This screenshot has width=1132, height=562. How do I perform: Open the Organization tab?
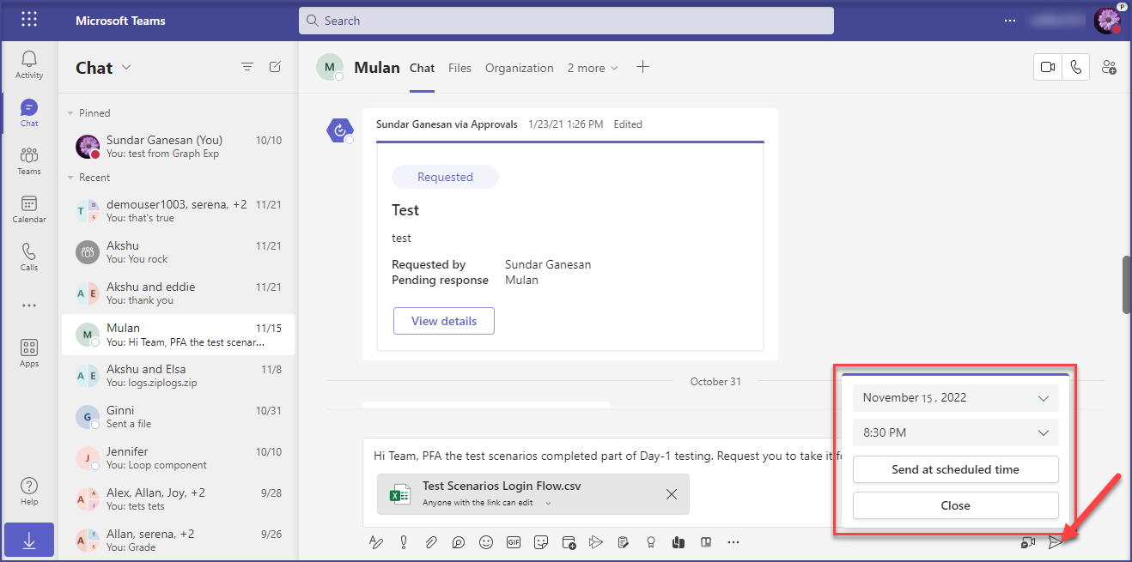[519, 68]
